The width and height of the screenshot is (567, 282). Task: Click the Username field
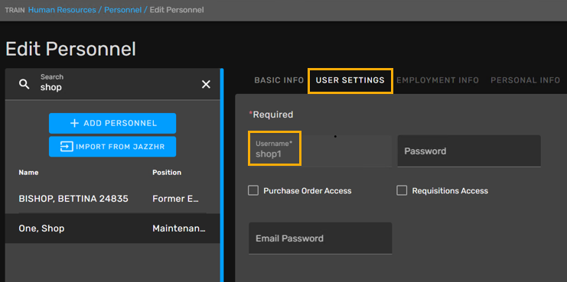tap(320, 151)
